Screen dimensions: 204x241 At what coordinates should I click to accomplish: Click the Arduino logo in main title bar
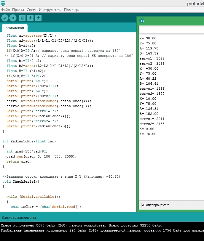[3, 3]
